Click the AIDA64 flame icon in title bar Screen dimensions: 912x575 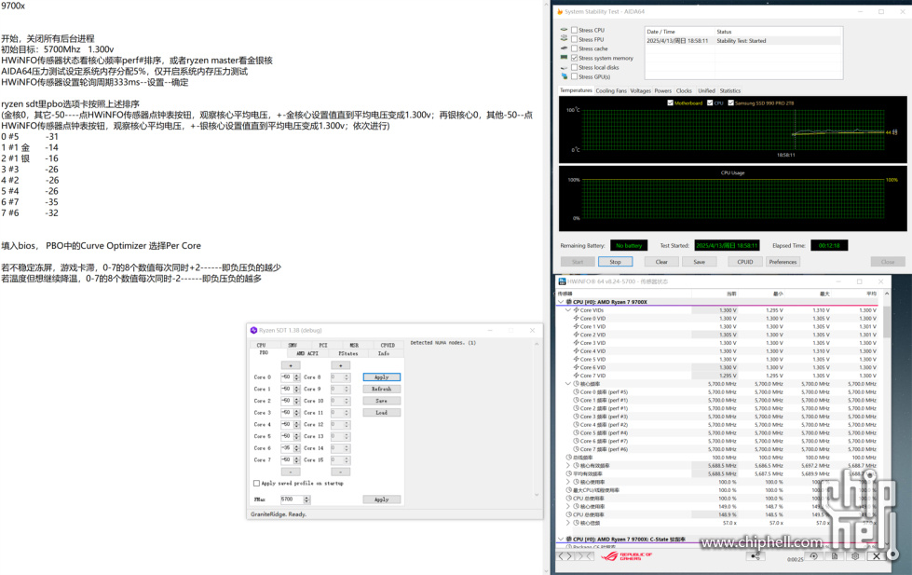click(560, 11)
